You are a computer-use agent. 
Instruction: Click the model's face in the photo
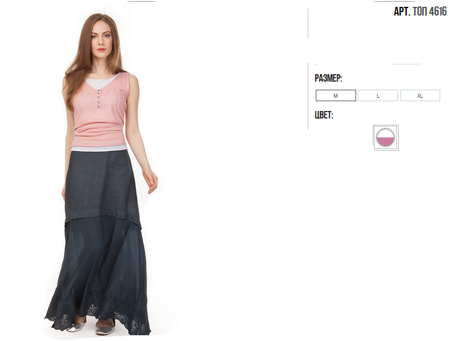click(x=101, y=39)
